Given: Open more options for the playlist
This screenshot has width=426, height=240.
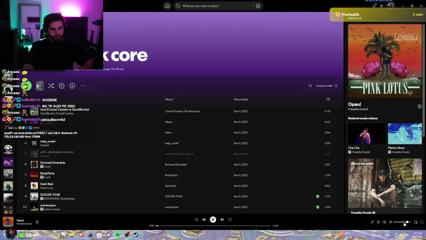Looking at the screenshot, I should click(83, 86).
